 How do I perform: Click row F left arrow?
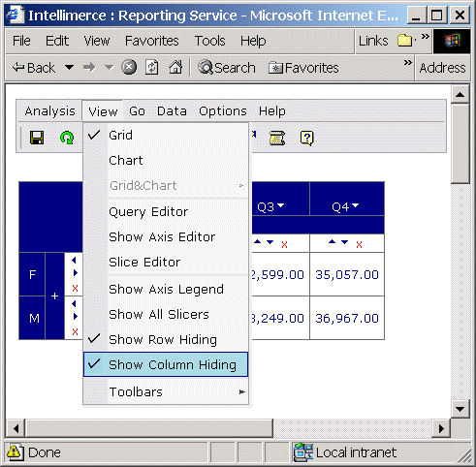click(74, 261)
